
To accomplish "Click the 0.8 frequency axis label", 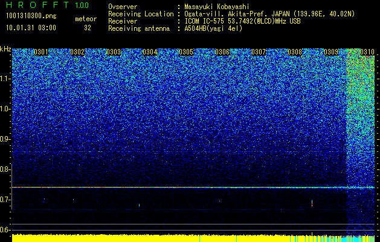I will 5,169.
